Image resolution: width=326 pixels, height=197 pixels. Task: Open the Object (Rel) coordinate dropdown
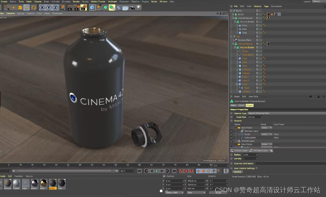pos(174,193)
